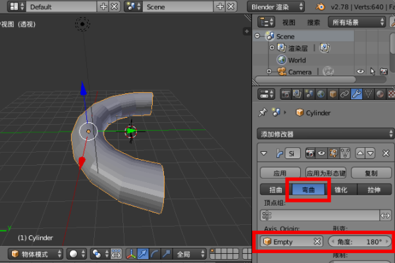
Task: Switch to the Material properties tab
Action: point(380,95)
